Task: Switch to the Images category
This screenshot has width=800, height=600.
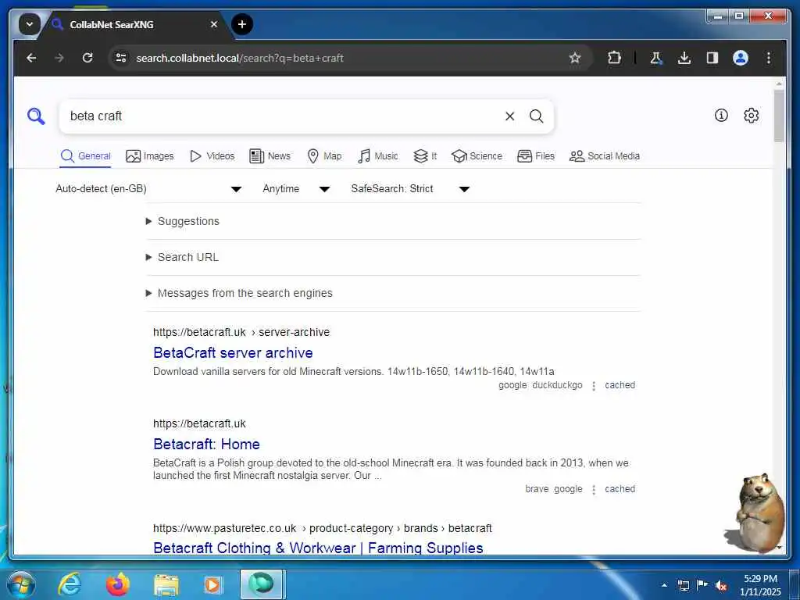Action: coord(149,156)
